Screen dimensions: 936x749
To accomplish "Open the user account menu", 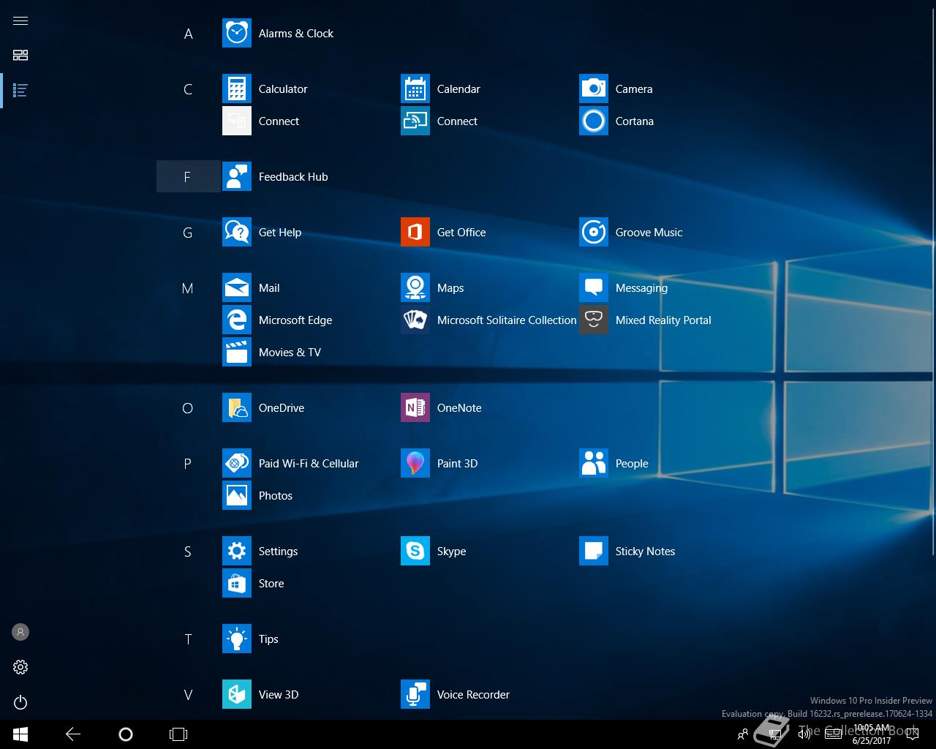I will 20,632.
